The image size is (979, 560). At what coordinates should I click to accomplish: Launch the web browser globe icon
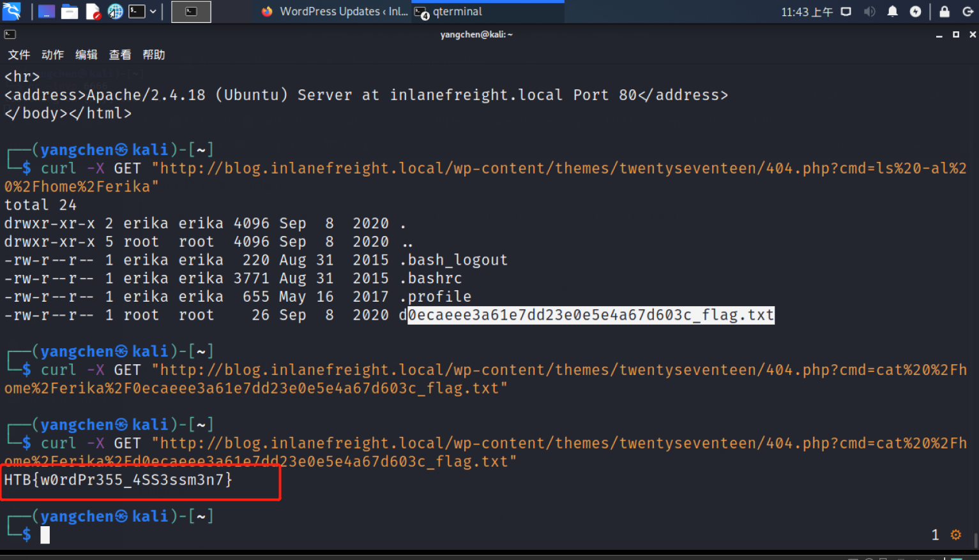pyautogui.click(x=116, y=11)
